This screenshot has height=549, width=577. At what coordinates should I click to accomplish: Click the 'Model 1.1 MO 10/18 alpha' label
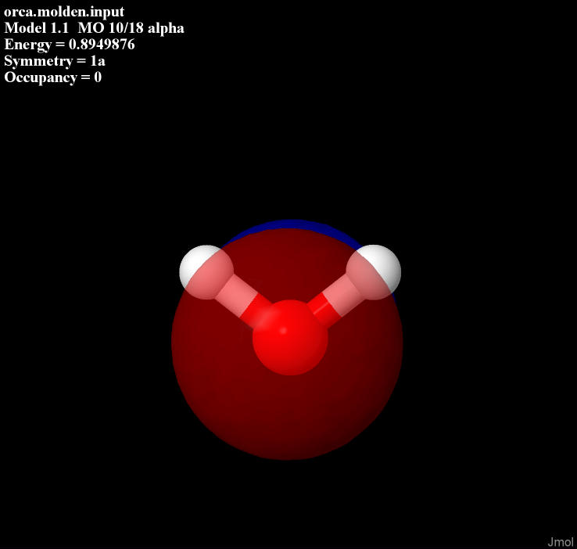94,28
